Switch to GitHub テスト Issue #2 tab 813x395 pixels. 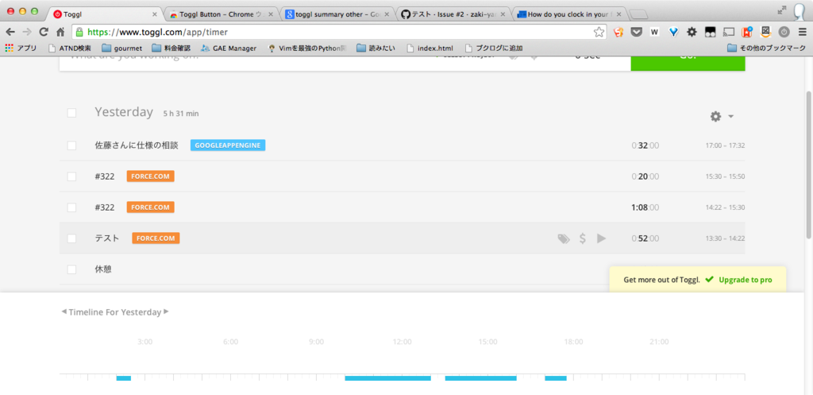tap(453, 14)
